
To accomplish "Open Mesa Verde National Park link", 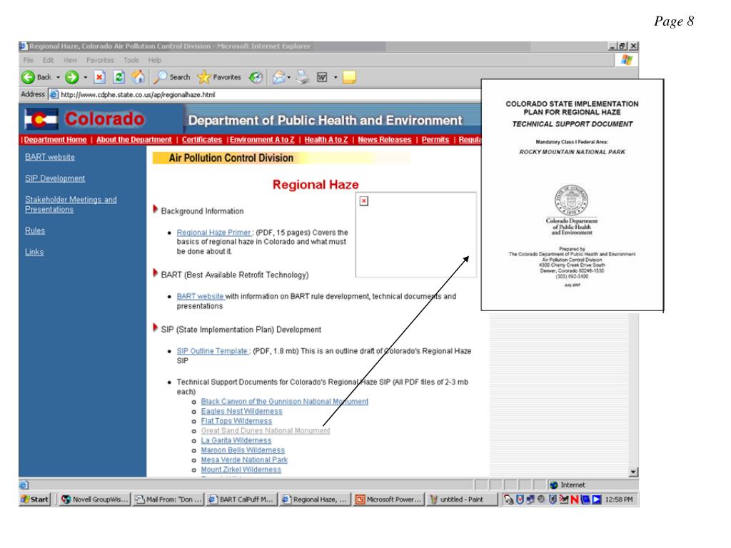I will coord(244,460).
